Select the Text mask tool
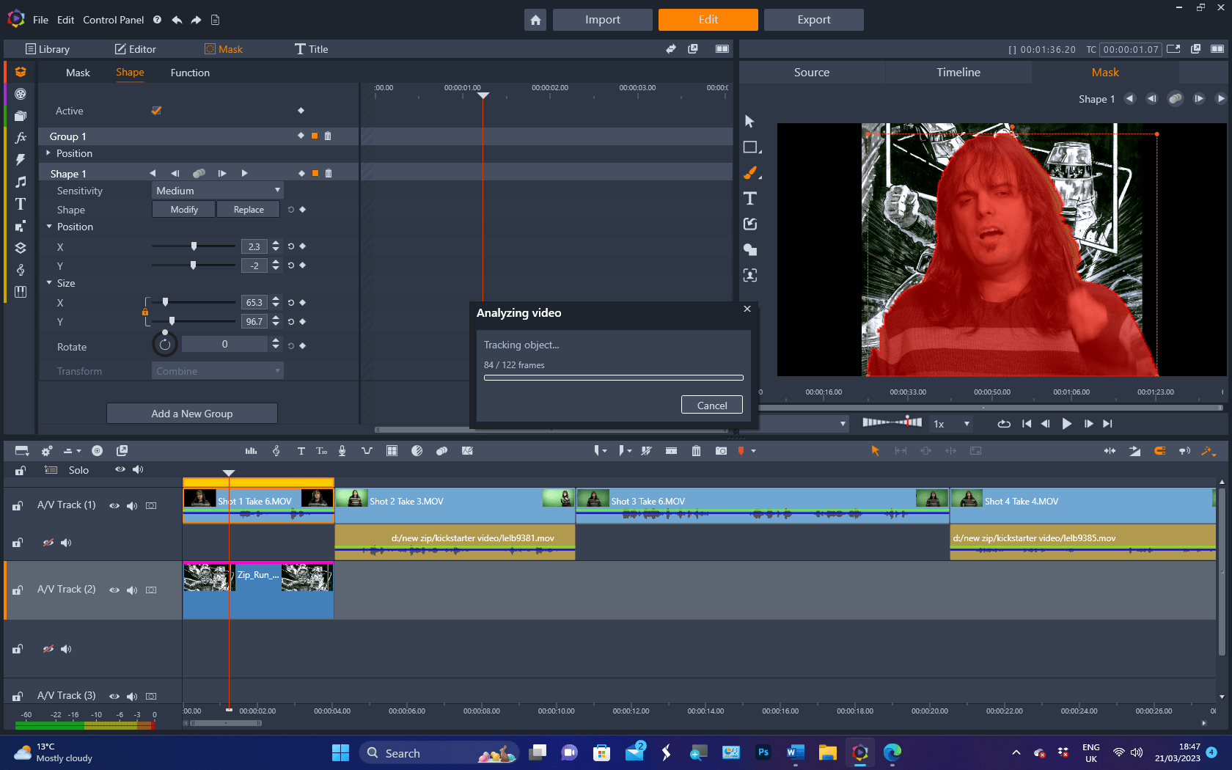This screenshot has height=770, width=1232. (x=750, y=198)
